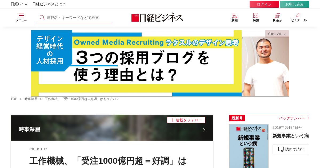Open 時事深層 breadcrumb link
The width and height of the screenshot is (320, 168).
tap(31, 99)
